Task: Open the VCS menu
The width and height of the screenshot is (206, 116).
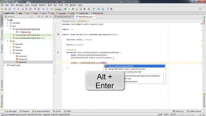Action: [x=66, y=5]
